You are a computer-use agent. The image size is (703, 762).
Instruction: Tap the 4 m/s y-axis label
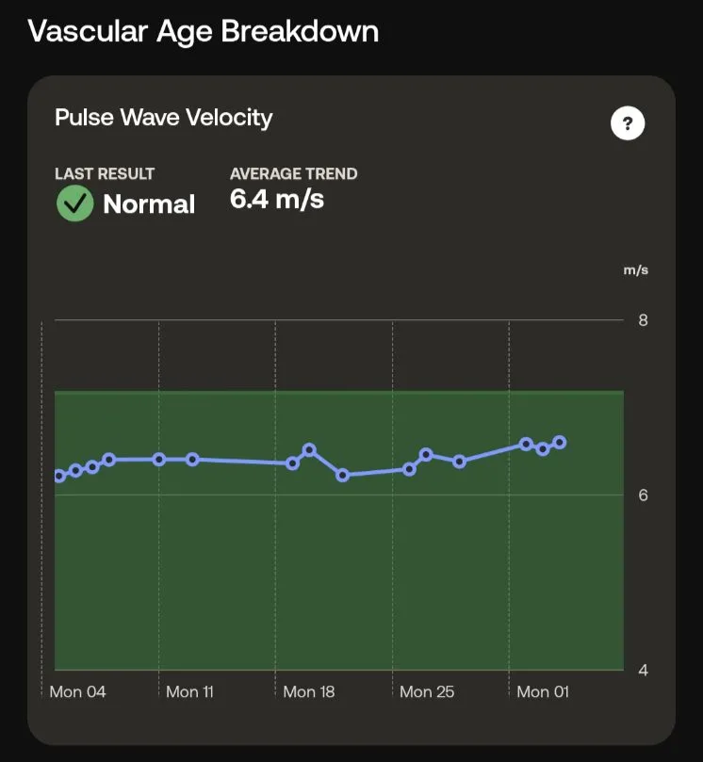pyautogui.click(x=643, y=670)
